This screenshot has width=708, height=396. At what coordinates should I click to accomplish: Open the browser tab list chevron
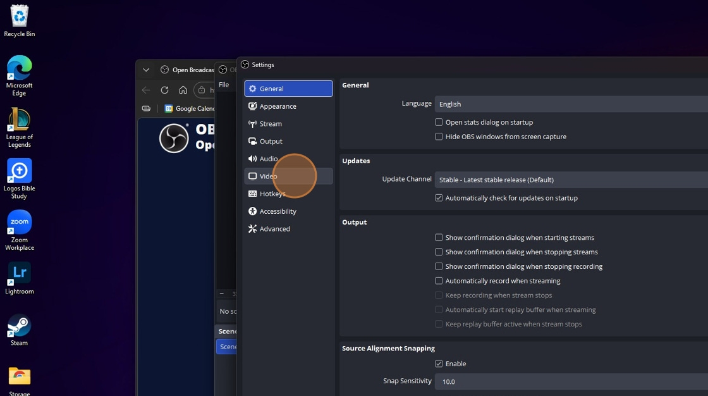[x=146, y=70]
